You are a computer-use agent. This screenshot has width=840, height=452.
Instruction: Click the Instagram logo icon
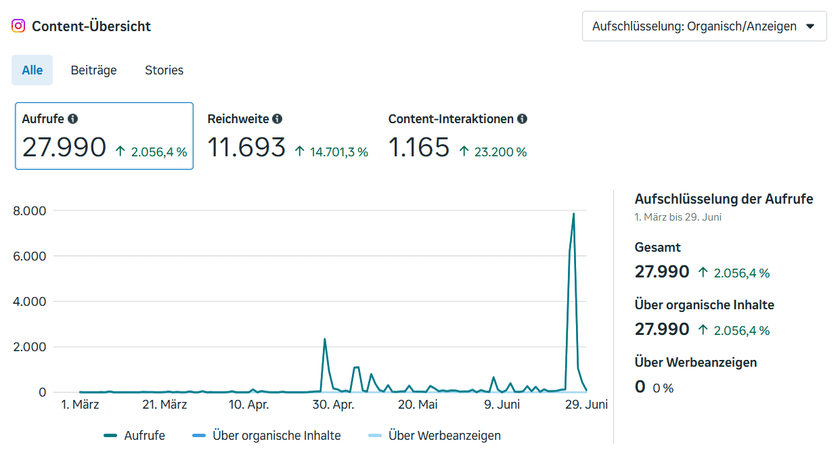[18, 26]
